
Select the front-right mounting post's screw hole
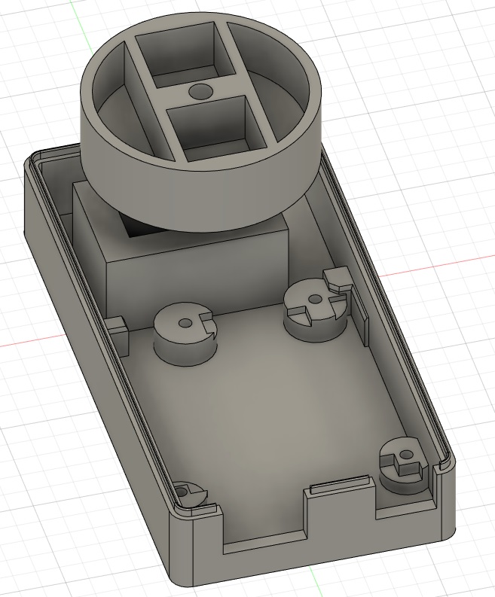[407, 454]
